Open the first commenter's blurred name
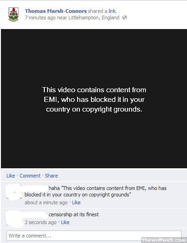This screenshot has height=243, width=187. click(x=36, y=188)
